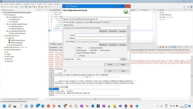Click the Clear Console icon

click(x=166, y=47)
